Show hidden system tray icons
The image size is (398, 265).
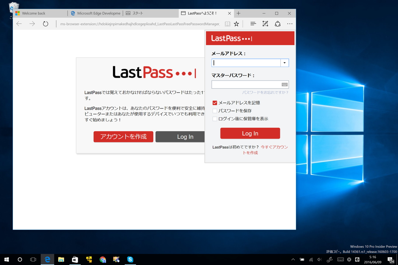coord(293,259)
